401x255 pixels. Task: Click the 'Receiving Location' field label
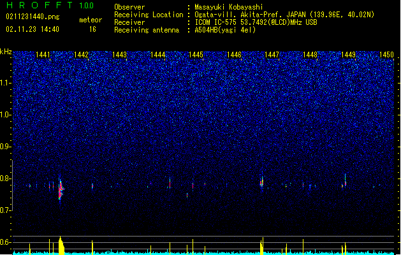(149, 15)
